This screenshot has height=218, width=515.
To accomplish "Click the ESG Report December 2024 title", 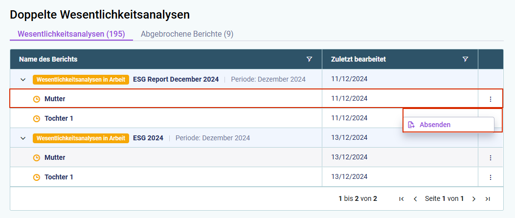I will [x=176, y=79].
